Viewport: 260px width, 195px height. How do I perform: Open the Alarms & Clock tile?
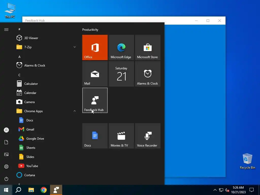pyautogui.click(x=148, y=74)
